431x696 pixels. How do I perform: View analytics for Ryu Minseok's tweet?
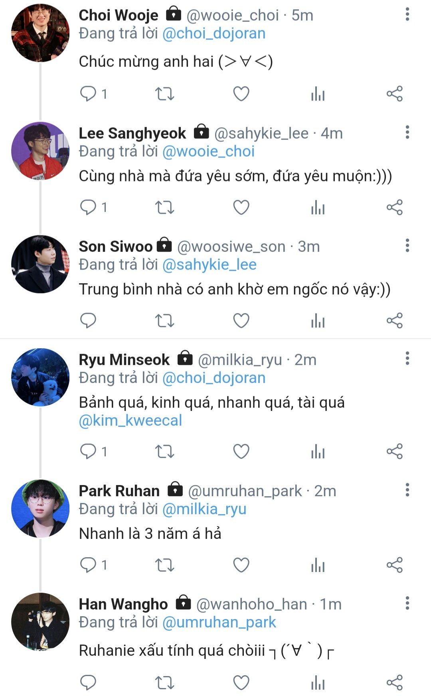318,452
